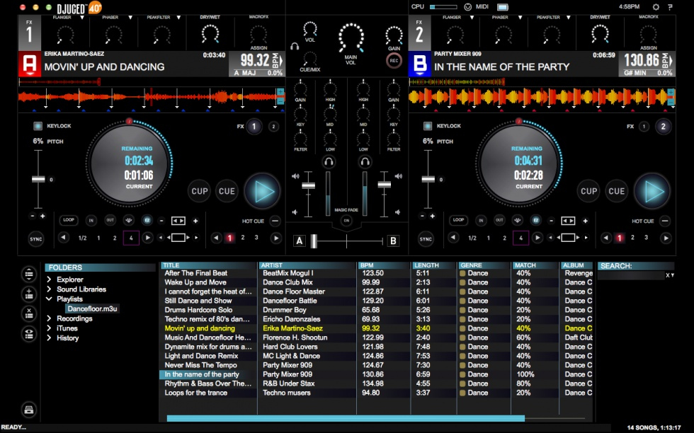Click the CUP button on deck A
694x433 pixels.
(199, 192)
